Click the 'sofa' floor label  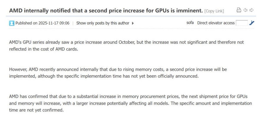click(x=190, y=23)
